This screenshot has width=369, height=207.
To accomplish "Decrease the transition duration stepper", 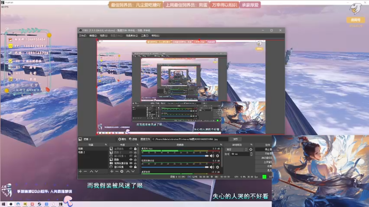I will click(x=251, y=155).
